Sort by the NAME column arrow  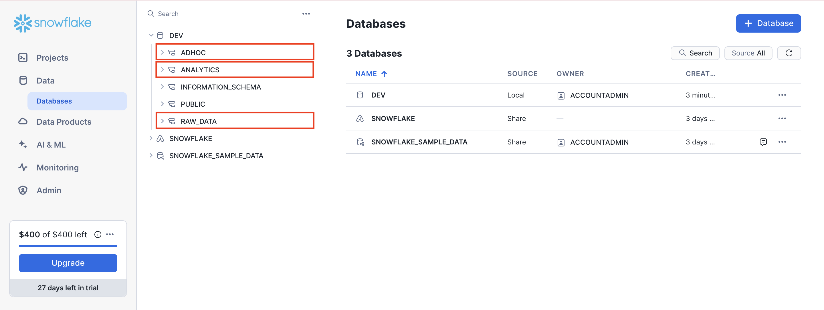point(384,74)
